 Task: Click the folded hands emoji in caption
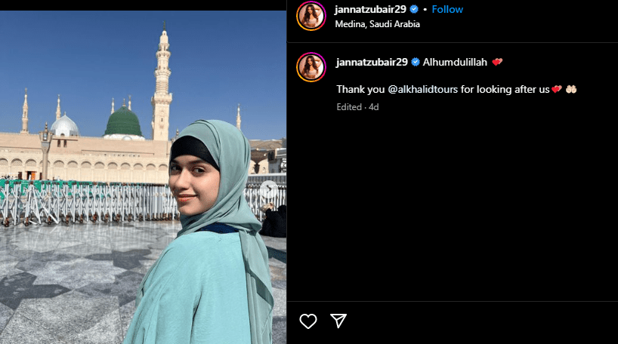tap(571, 89)
